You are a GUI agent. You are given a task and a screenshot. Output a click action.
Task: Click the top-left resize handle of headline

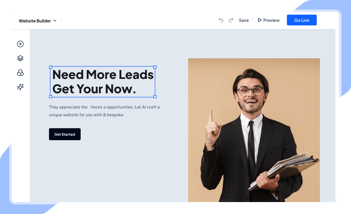[50, 67]
